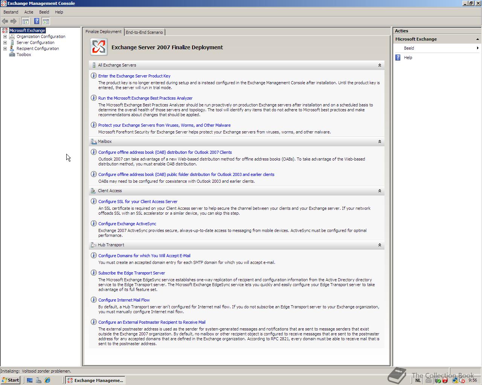Open Enter the Exchange Server Product Key link

134,76
